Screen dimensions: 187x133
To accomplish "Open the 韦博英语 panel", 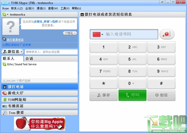I will (x=40, y=106).
